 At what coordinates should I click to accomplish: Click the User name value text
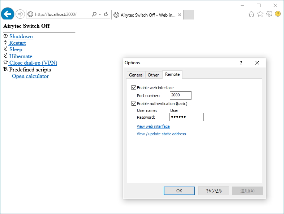point(174,110)
